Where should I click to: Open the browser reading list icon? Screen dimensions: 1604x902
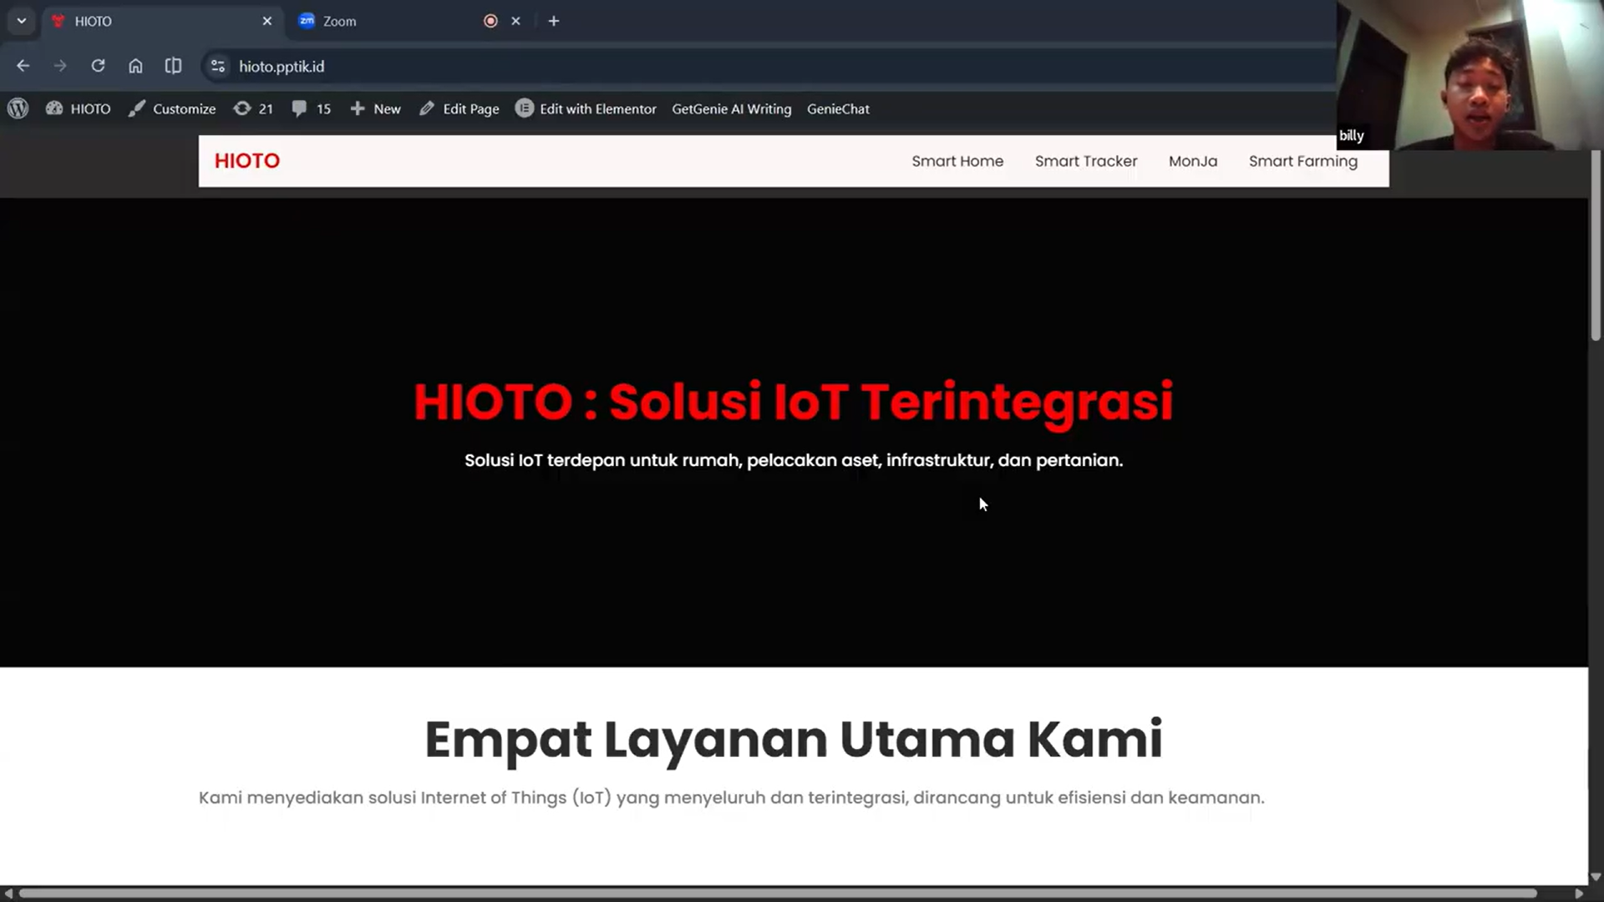point(173,66)
